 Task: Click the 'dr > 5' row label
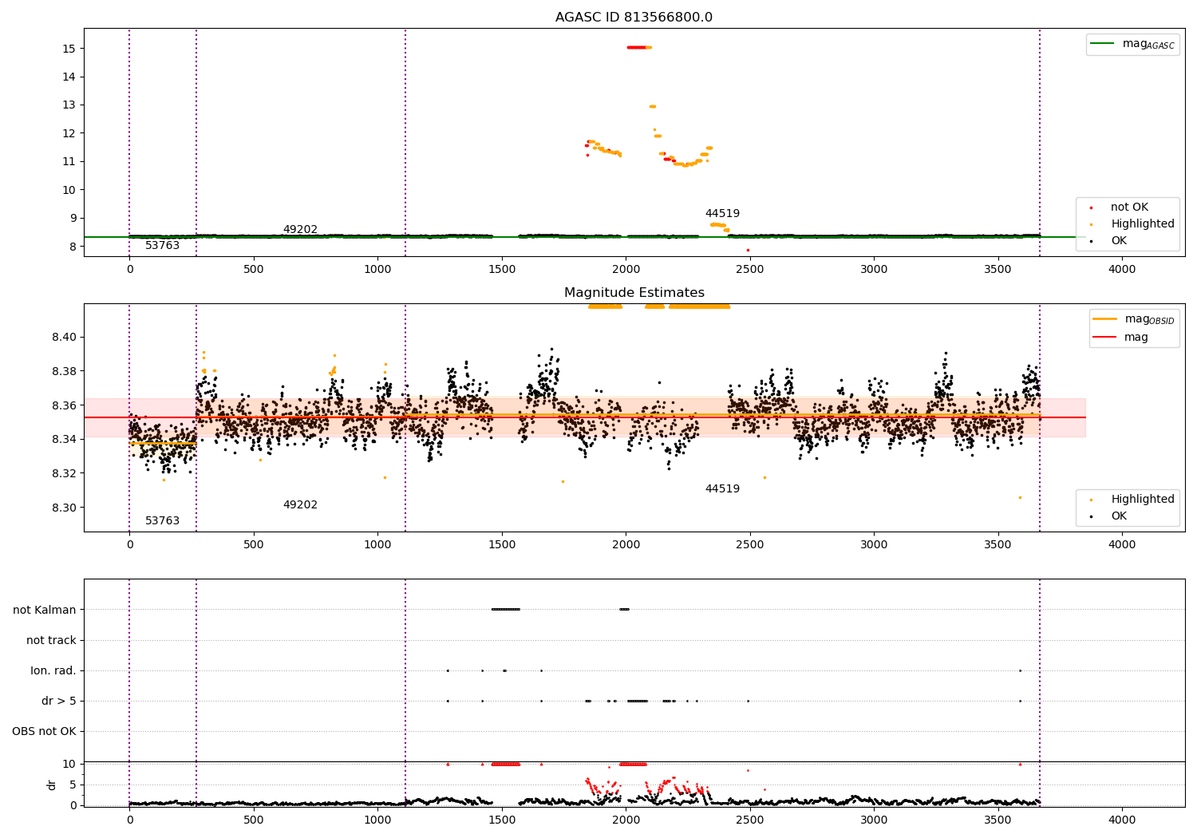point(59,701)
